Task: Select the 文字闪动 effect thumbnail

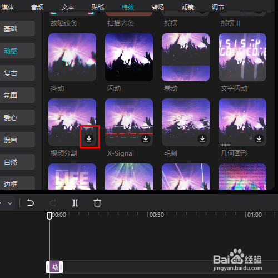Action: click(x=242, y=57)
